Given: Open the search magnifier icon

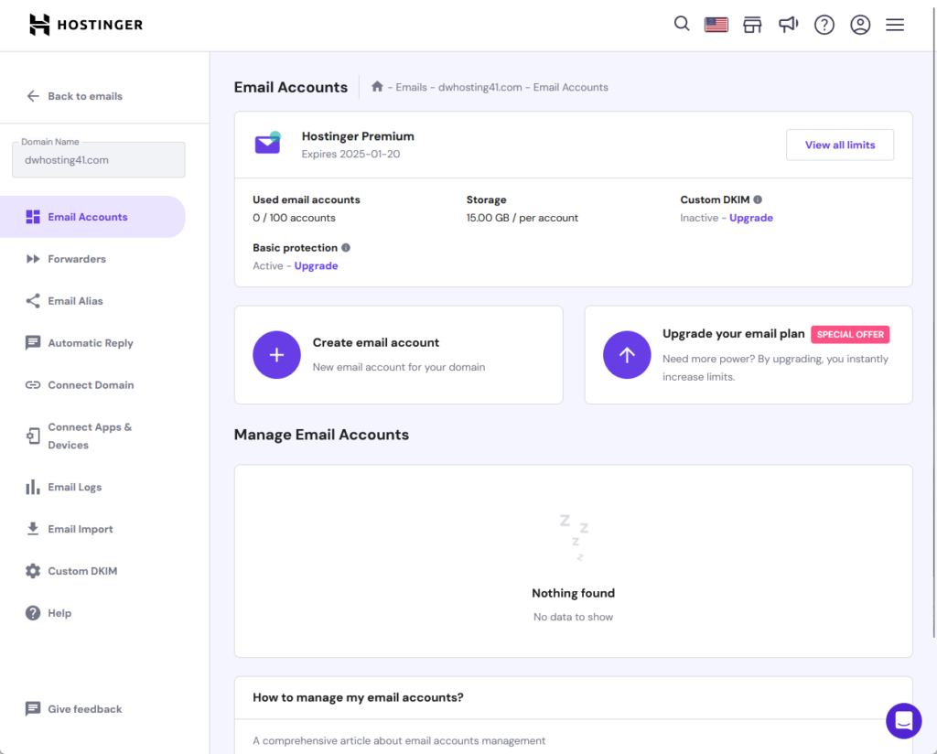Looking at the screenshot, I should [x=681, y=24].
